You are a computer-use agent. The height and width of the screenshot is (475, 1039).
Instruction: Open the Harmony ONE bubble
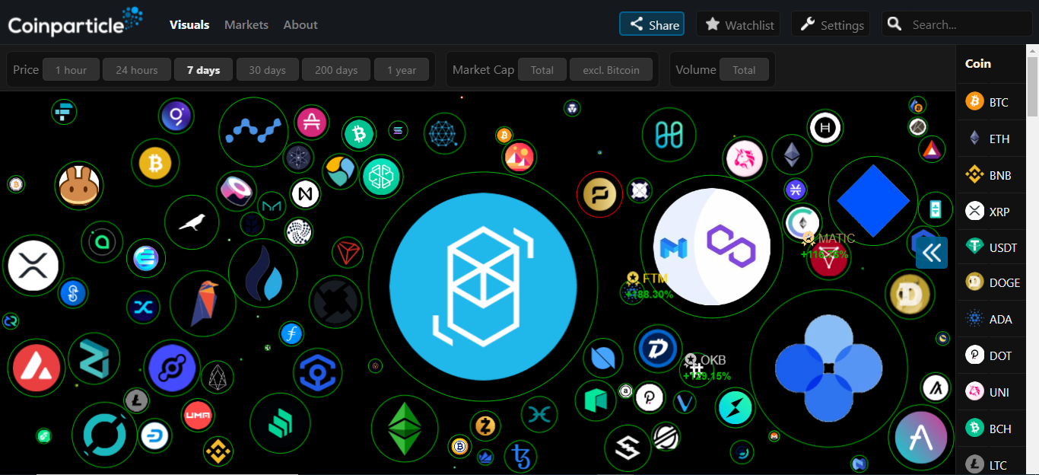point(669,135)
